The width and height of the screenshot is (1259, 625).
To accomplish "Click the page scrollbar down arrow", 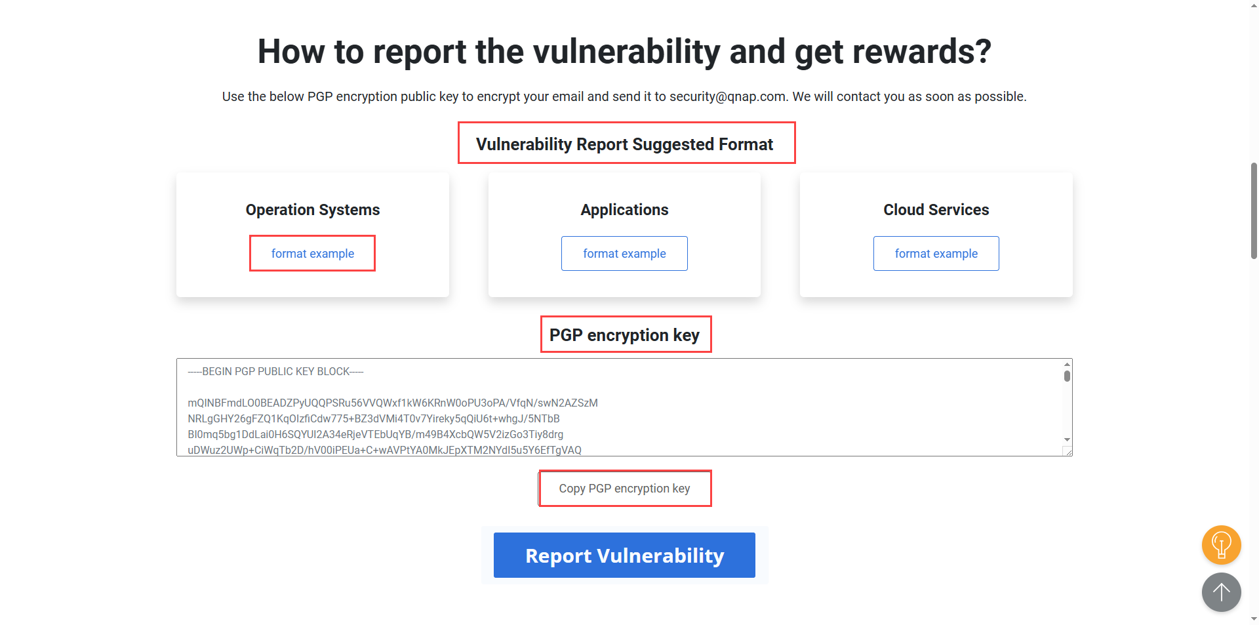I will [x=1254, y=619].
